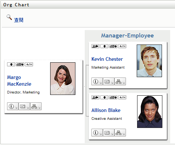Make Allison Blake the new root
Screen dimensions: 175x145
95,98
